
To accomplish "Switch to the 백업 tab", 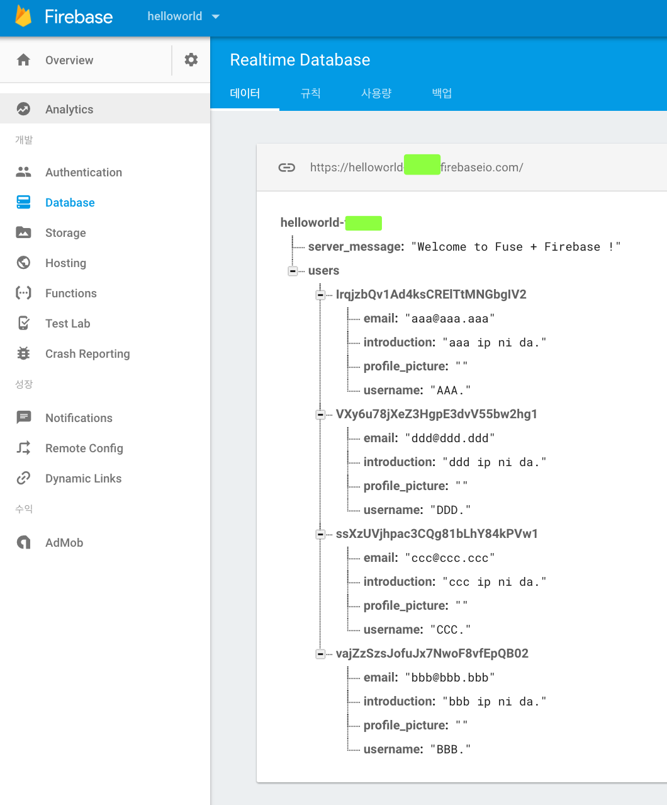I will pos(442,93).
